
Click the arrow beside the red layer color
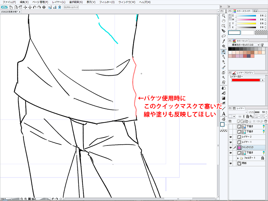click(263, 80)
